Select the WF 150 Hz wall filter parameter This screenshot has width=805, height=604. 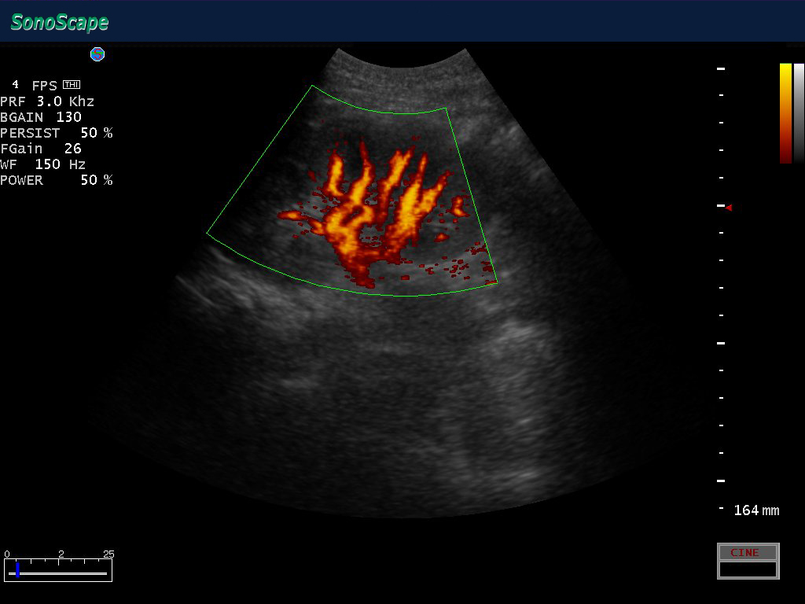43,164
